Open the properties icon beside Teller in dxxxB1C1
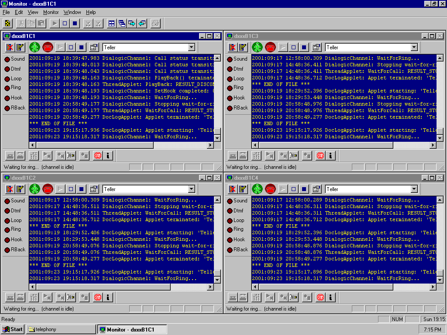Image resolution: width=447 pixels, height=335 pixels. point(94,47)
